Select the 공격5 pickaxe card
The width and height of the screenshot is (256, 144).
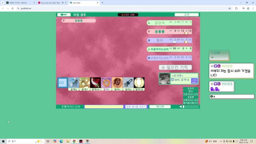[74, 83]
